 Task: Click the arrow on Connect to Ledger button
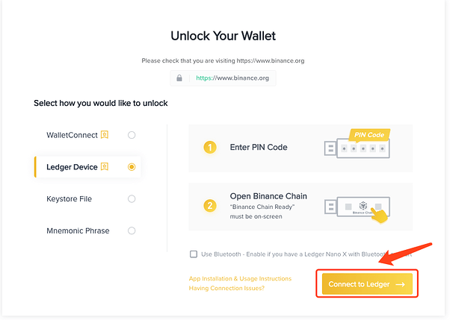click(x=400, y=284)
